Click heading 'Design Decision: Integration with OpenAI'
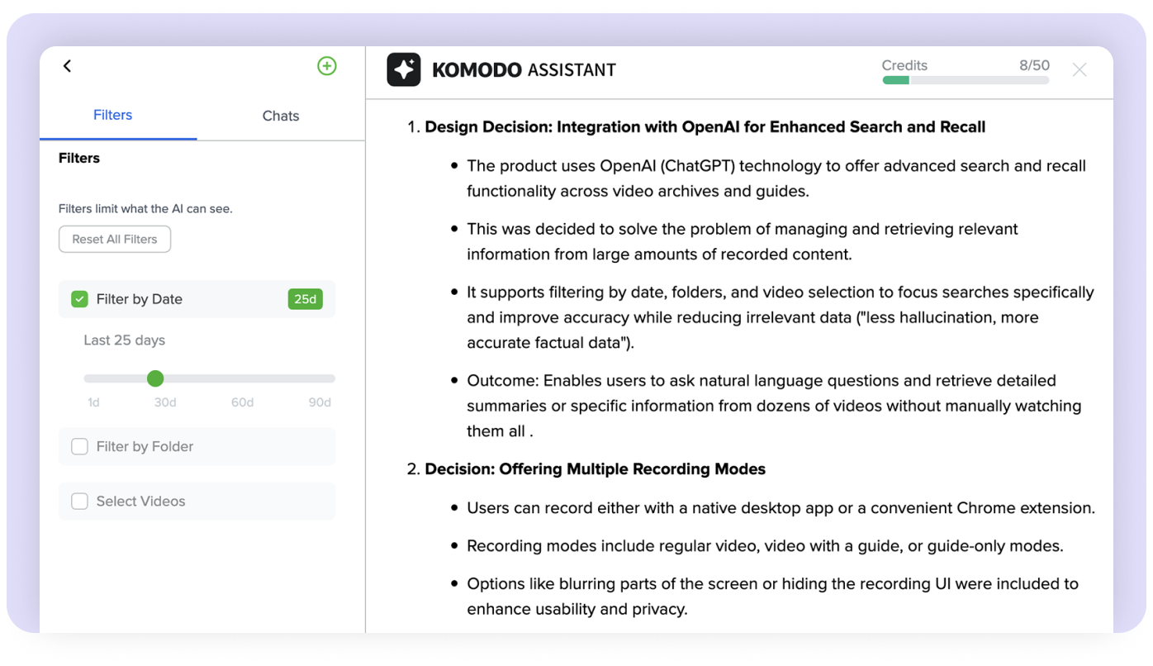This screenshot has width=1153, height=666. pos(705,127)
